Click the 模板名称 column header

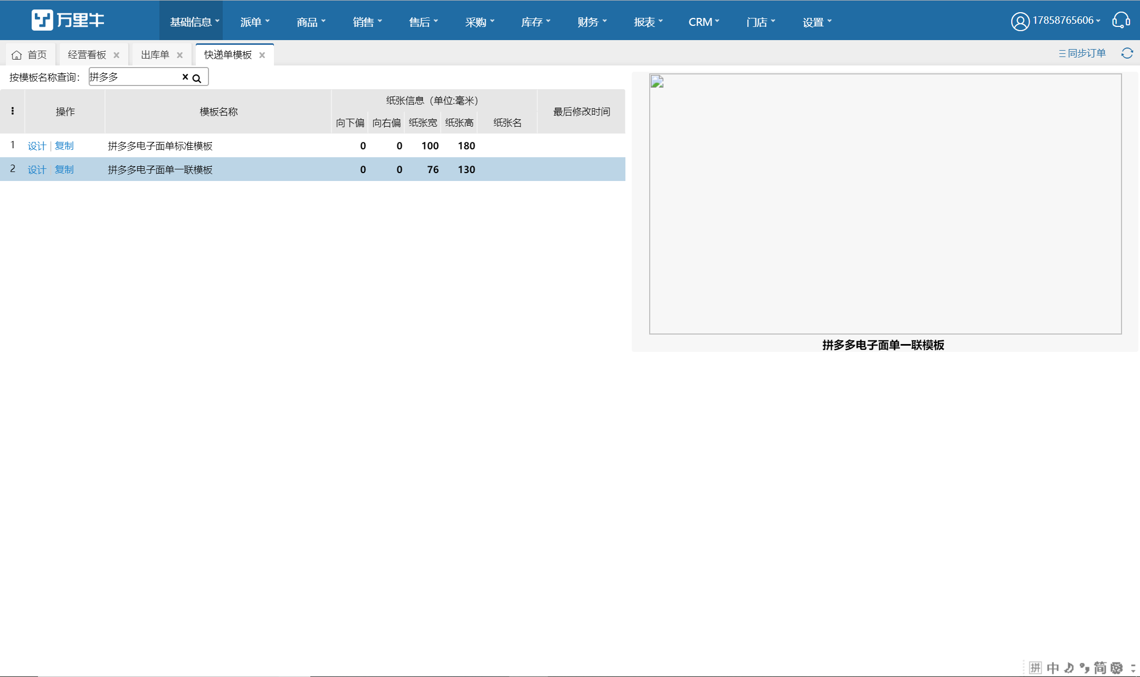(218, 111)
